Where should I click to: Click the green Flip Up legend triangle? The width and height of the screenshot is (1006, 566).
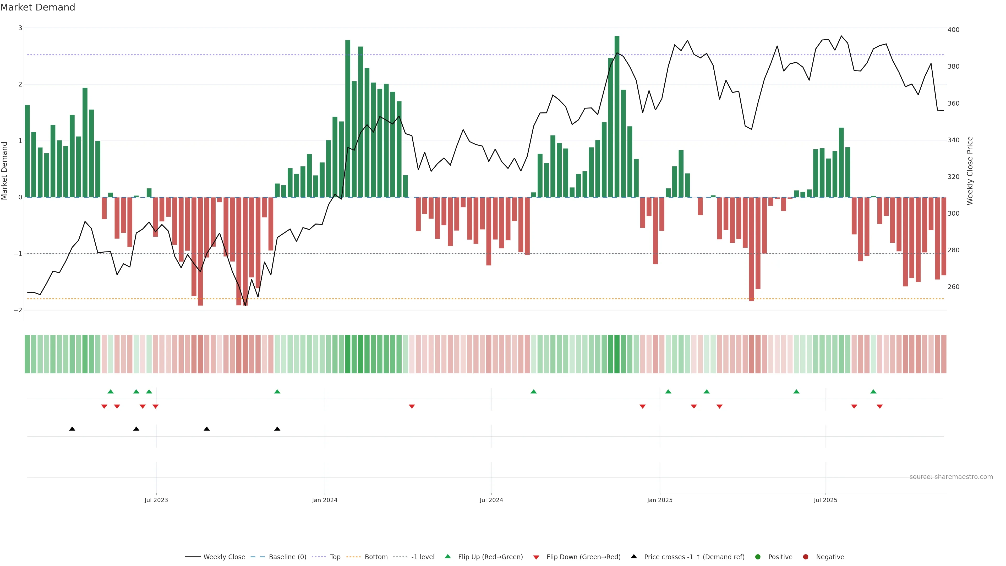pos(448,556)
